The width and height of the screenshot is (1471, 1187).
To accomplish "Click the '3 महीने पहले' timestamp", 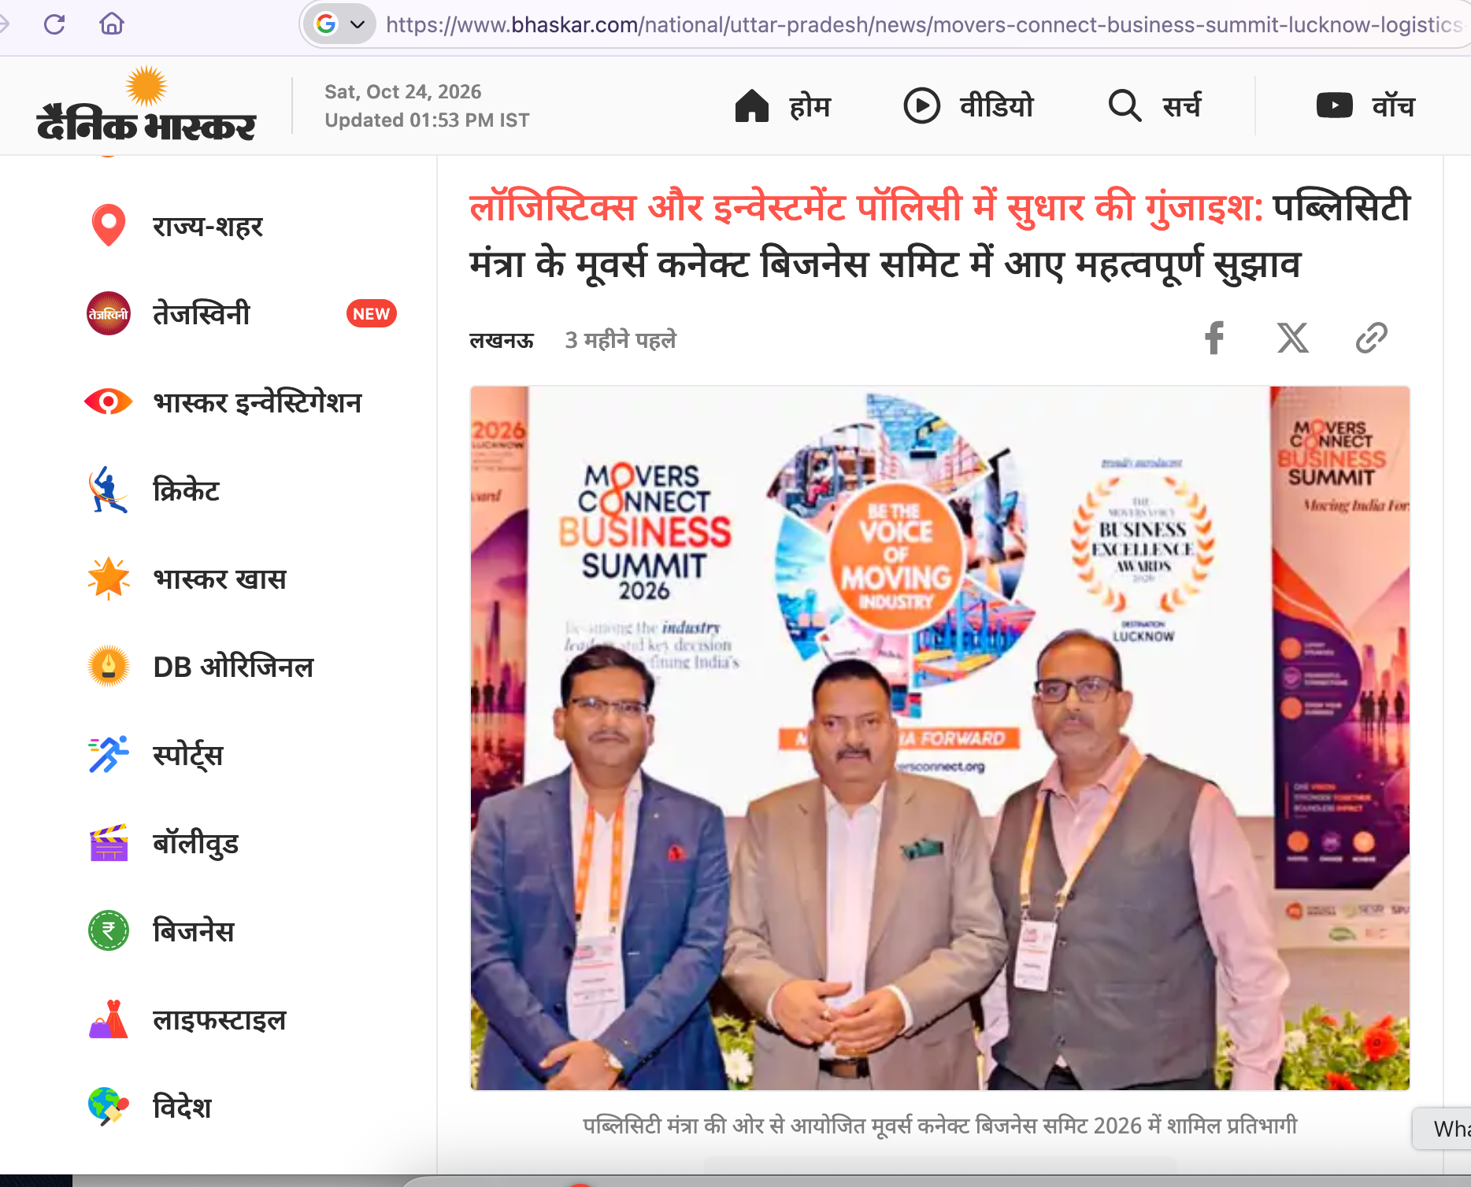I will 621,340.
